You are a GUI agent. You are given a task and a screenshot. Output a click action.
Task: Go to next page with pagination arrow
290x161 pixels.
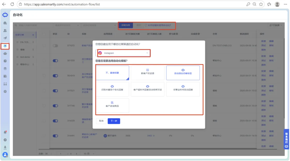[77, 154]
